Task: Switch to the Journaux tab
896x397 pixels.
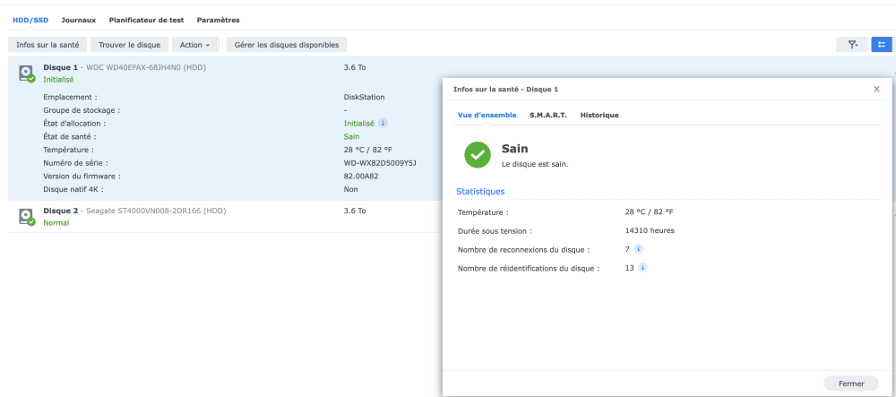Action: [78, 20]
